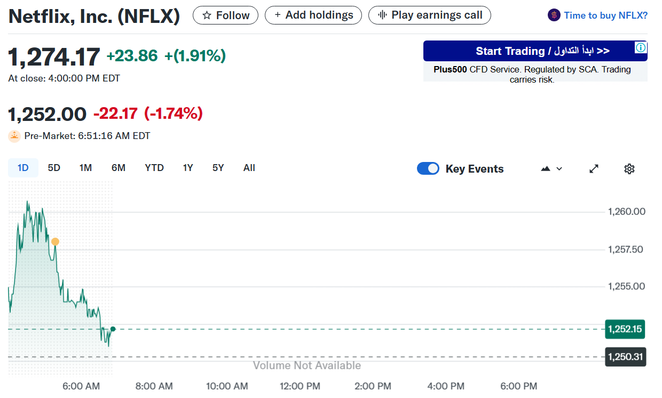Select the 1D chart range tab
Image resolution: width=662 pixels, height=398 pixels.
point(23,168)
